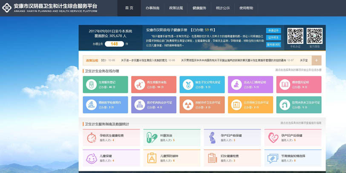Click the 证件样本 button
The width and height of the screenshot is (346, 173).
(274, 37)
